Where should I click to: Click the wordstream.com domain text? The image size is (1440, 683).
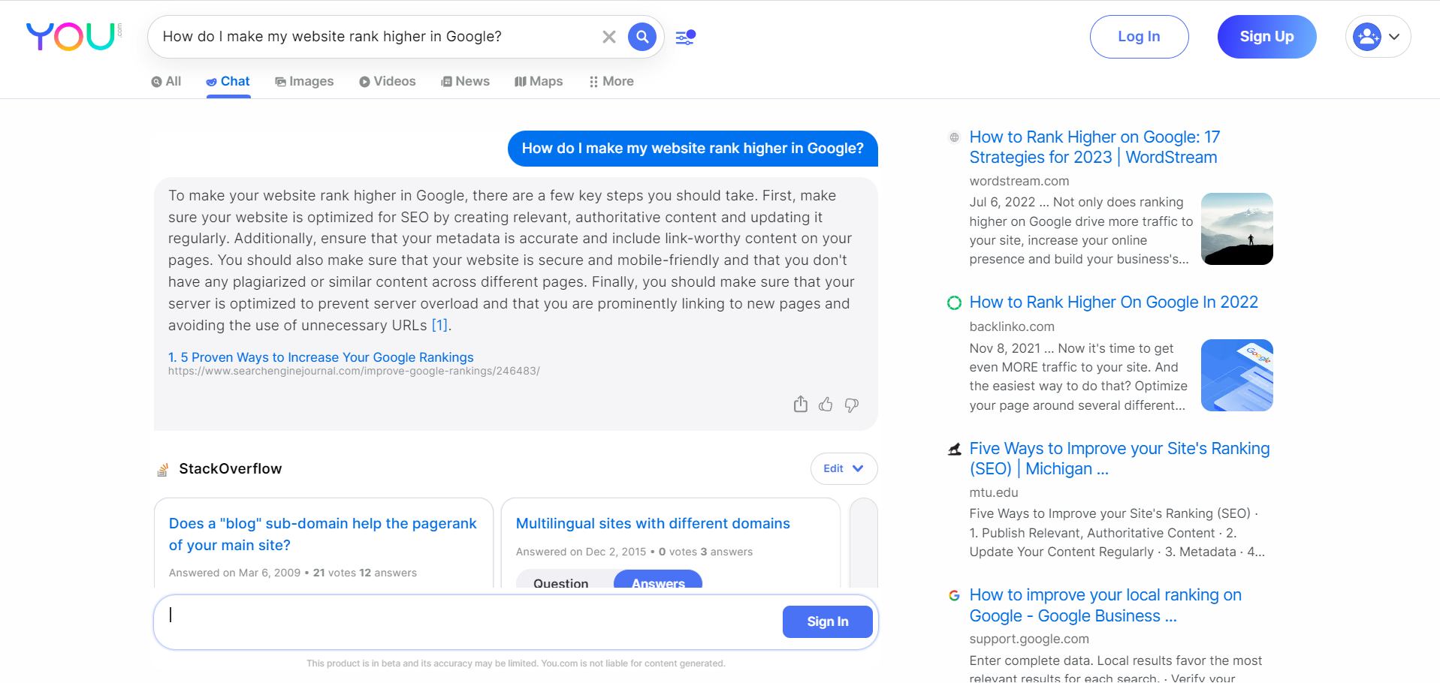pyautogui.click(x=1019, y=181)
